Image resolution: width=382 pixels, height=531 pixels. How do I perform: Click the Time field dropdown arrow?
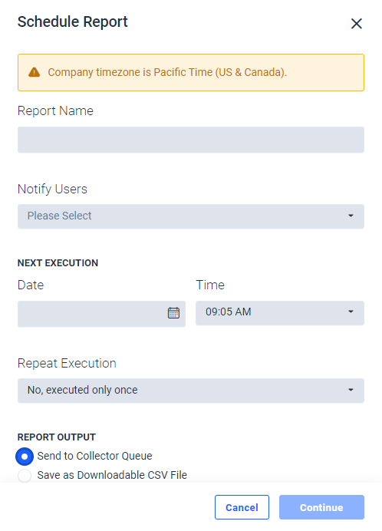(x=351, y=312)
